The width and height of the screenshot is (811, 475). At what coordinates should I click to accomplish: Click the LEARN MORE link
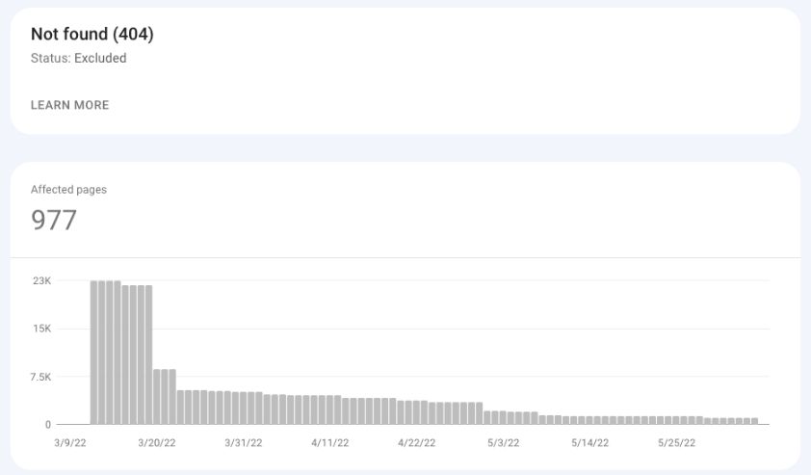point(69,105)
